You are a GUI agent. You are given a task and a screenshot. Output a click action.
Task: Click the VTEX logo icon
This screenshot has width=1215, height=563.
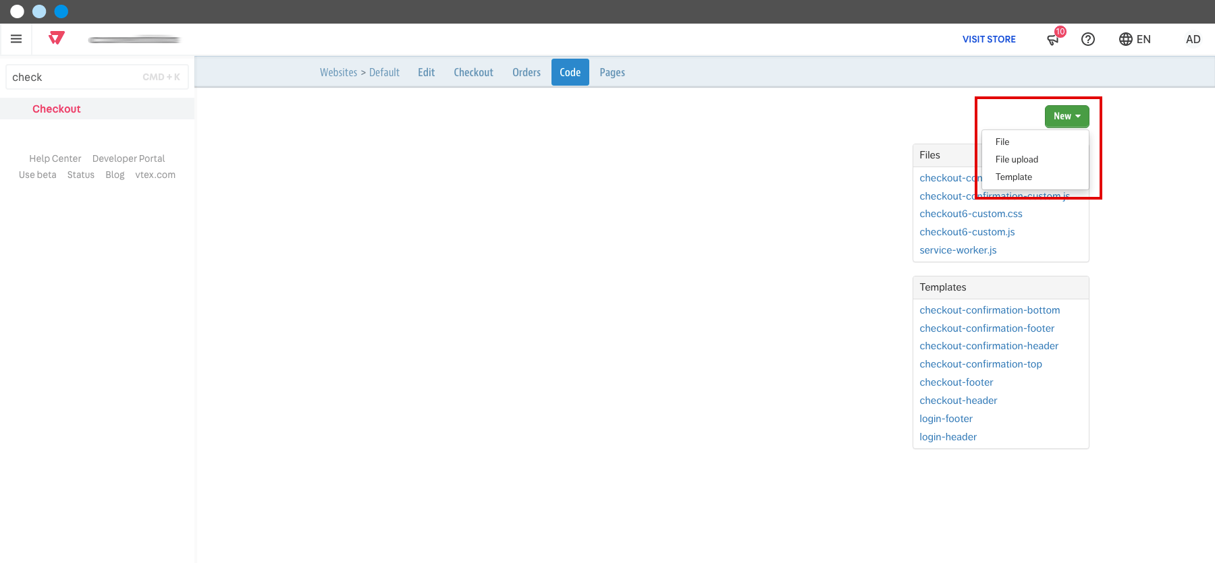57,38
